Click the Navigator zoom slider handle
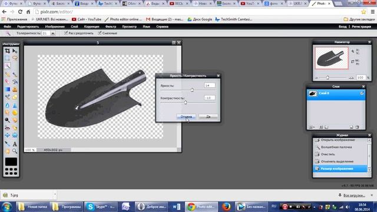 (x=328, y=77)
